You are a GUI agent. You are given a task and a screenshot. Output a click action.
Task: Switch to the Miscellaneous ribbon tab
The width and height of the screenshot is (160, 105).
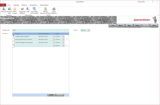click(x=34, y=5)
